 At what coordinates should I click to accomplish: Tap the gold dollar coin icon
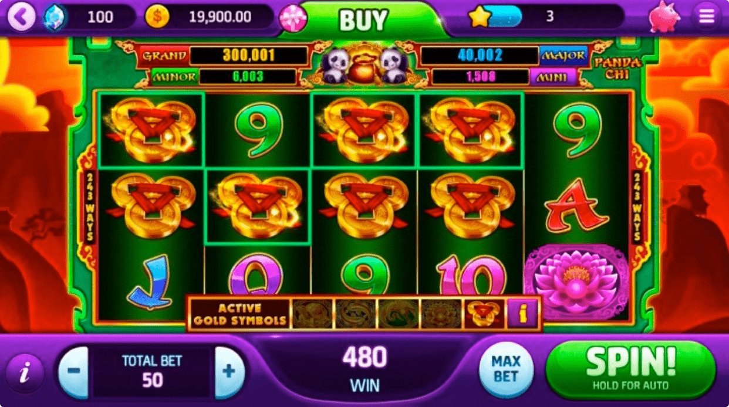pos(157,17)
